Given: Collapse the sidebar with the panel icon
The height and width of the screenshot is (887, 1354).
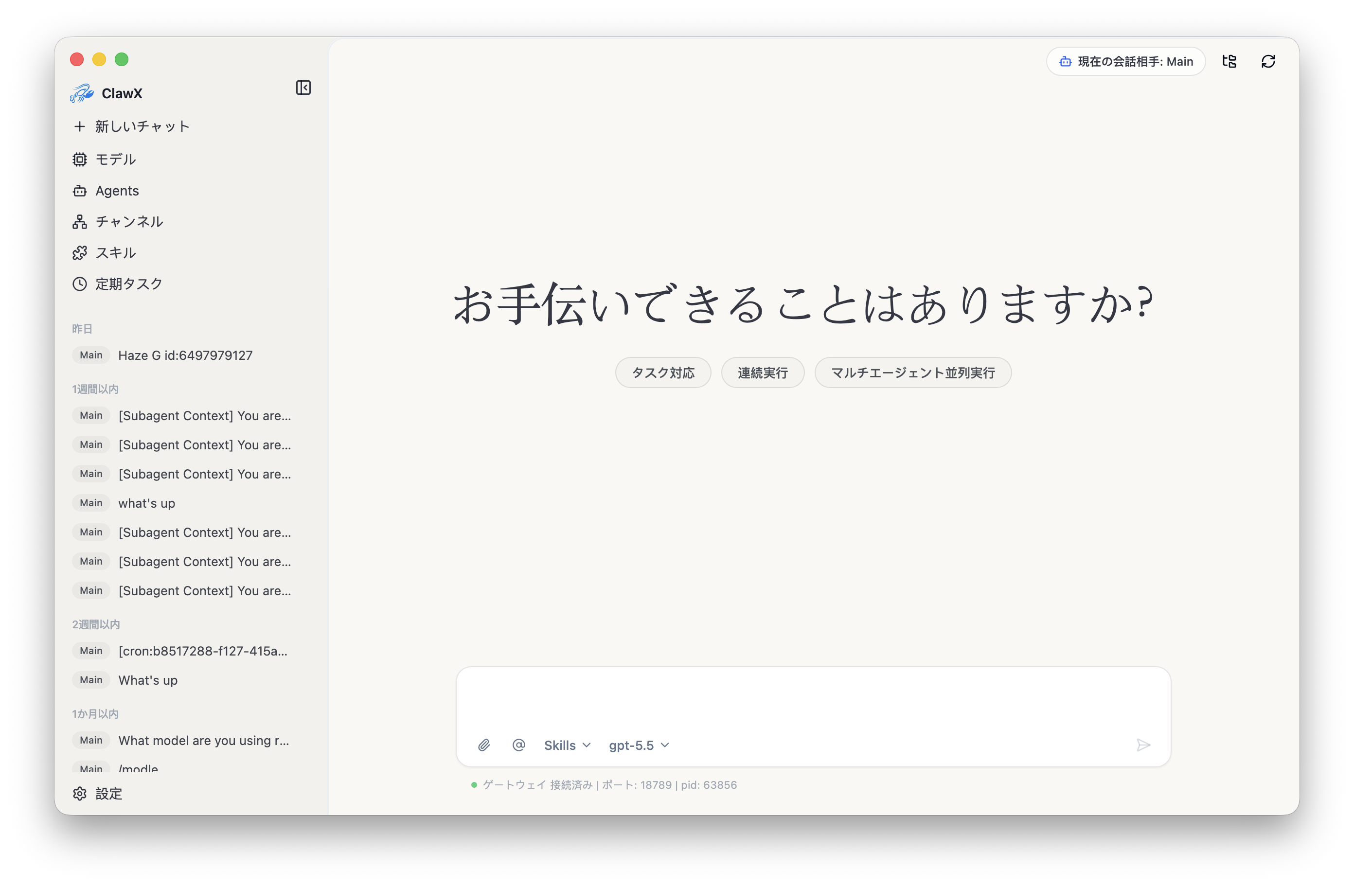Looking at the screenshot, I should coord(303,88).
